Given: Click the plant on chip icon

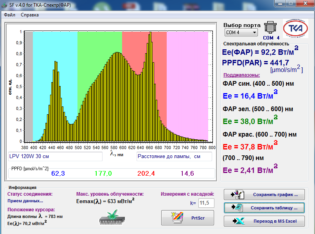Looking at the screenshot, I should [112, 217].
